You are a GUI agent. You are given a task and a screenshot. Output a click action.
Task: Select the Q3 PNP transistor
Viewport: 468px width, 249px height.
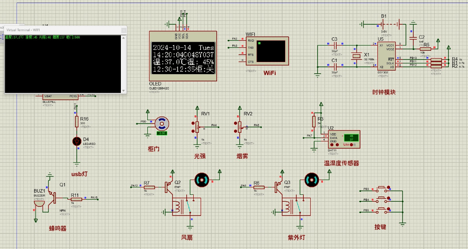click(278, 187)
